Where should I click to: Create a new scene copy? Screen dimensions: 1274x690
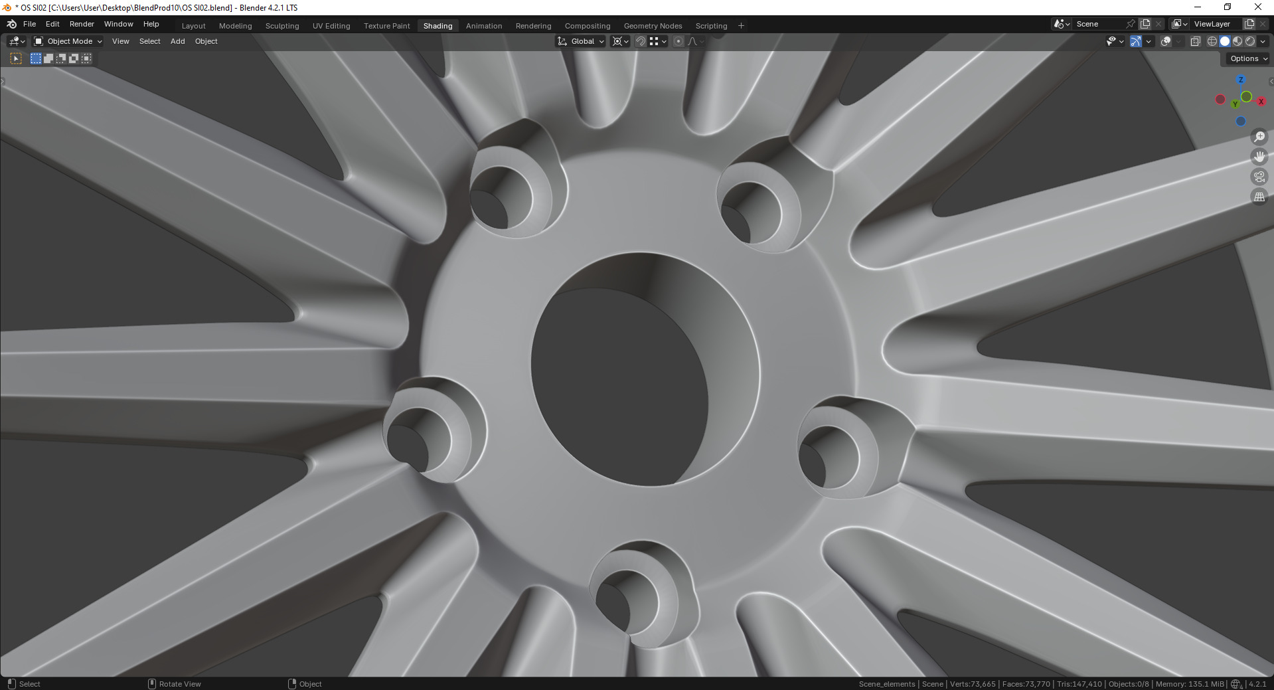point(1145,24)
